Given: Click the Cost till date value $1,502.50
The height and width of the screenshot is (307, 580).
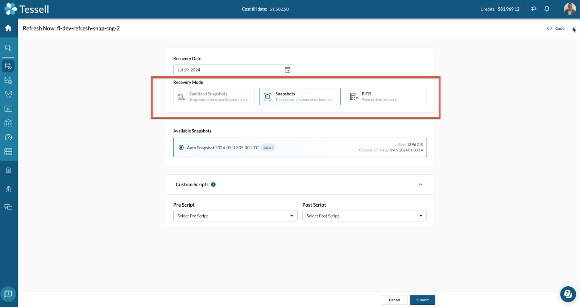Looking at the screenshot, I should point(279,9).
